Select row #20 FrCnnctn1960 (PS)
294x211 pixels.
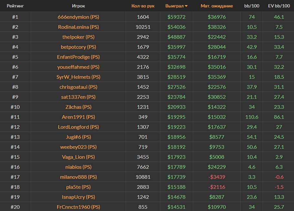[78, 207]
